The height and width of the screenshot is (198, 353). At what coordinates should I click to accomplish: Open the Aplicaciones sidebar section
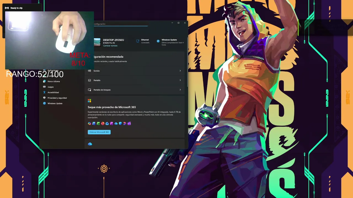(x=53, y=70)
